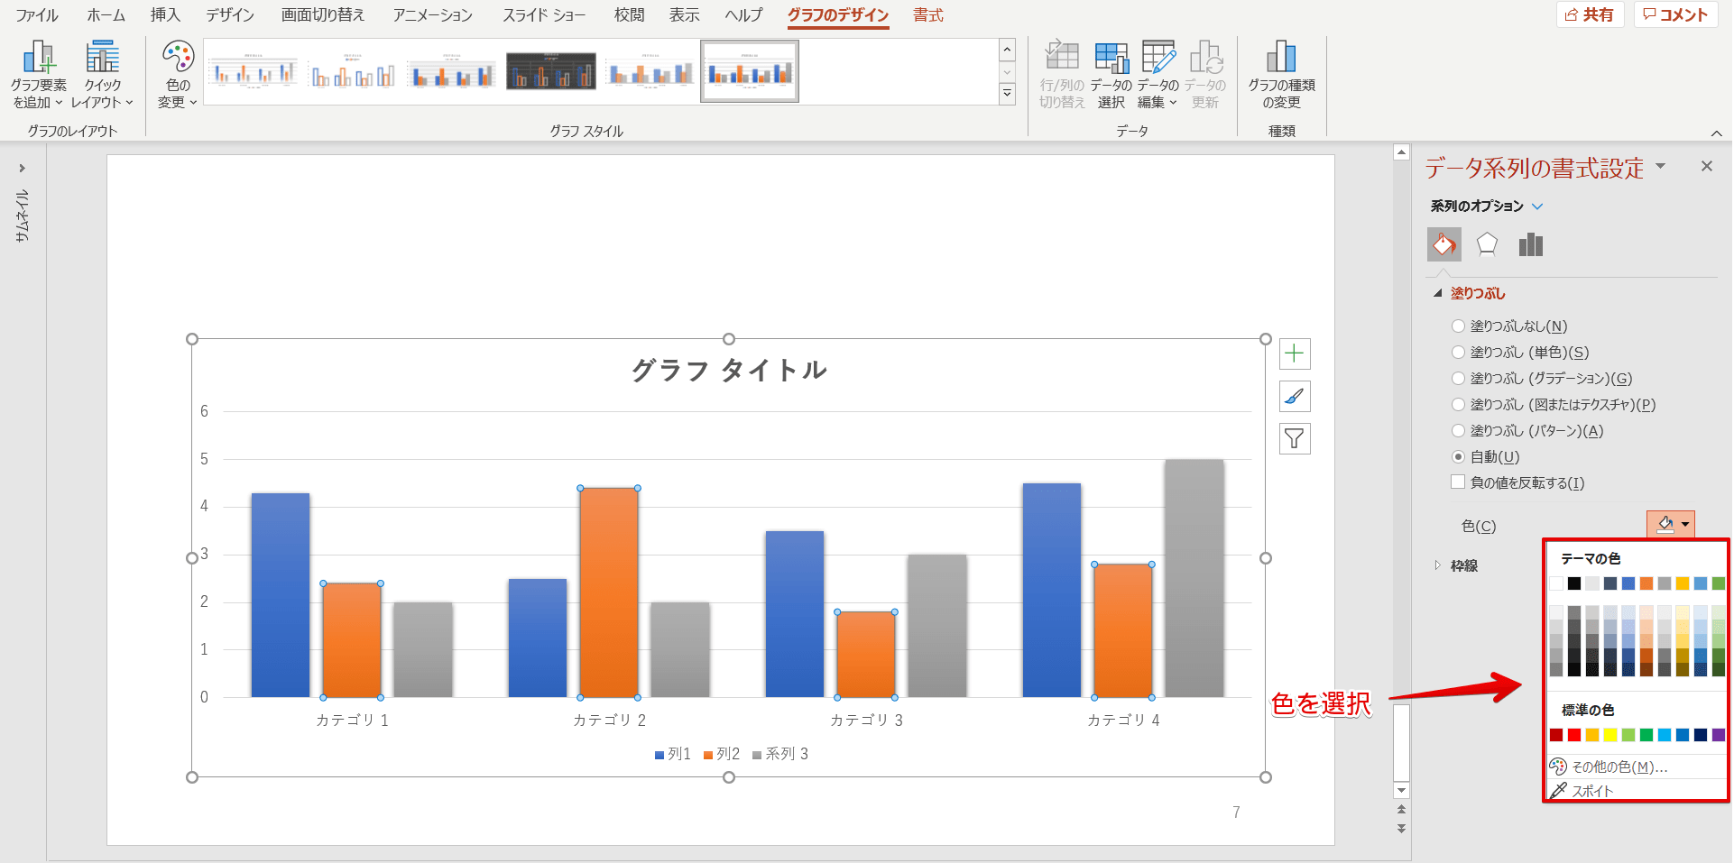The image size is (1734, 863).
Task: Expand the サムネイル pane arrow
Action: (x=22, y=169)
